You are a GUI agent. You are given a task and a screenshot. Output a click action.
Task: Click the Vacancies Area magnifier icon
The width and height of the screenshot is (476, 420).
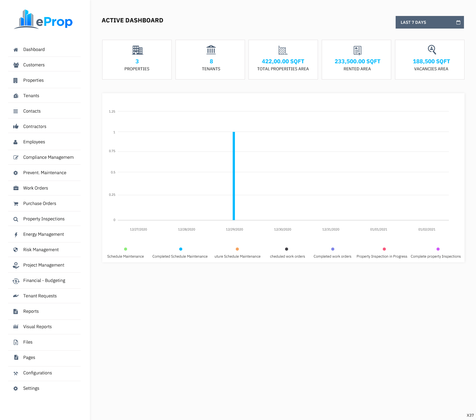coord(431,50)
